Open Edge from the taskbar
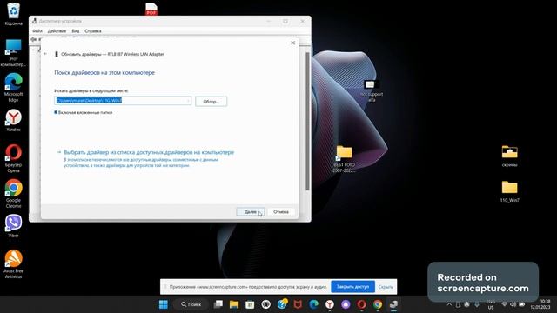The width and height of the screenshot is (557, 313). [313, 304]
